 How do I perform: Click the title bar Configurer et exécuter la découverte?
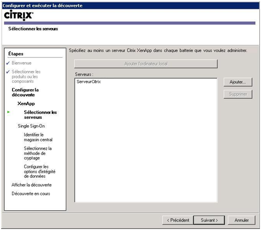click(131, 6)
